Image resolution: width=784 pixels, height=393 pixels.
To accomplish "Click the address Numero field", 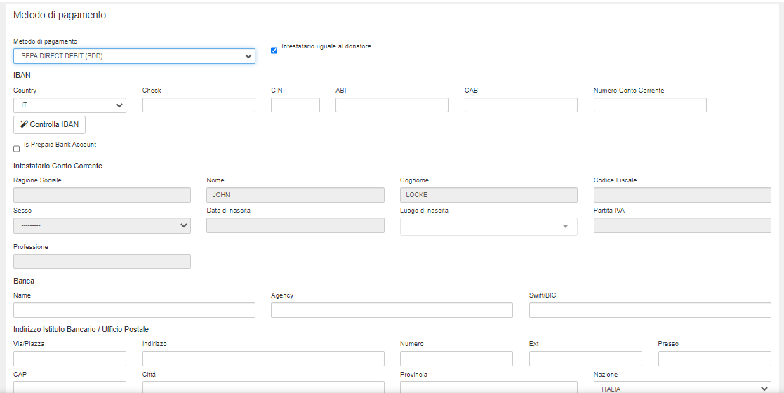I will click(456, 359).
